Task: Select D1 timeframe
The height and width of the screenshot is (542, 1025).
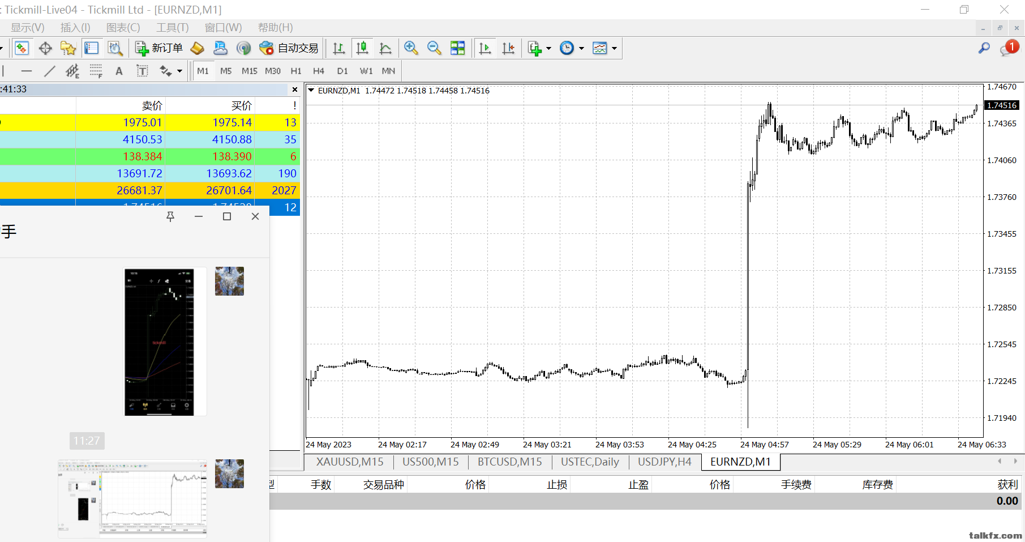Action: pos(342,71)
